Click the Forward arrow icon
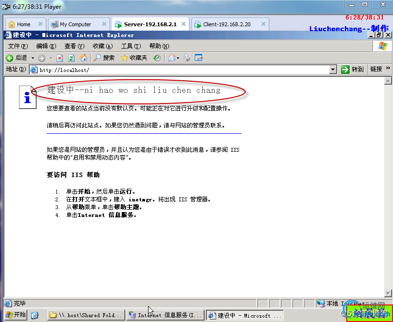The height and width of the screenshot is (322, 393). pos(41,58)
